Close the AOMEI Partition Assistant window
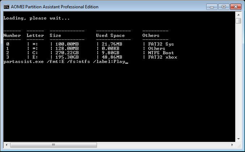Viewport: 245px width, 152px height. pos(236,7)
